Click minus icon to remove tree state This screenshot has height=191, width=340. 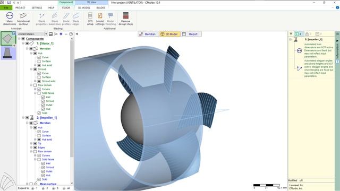(66, 34)
